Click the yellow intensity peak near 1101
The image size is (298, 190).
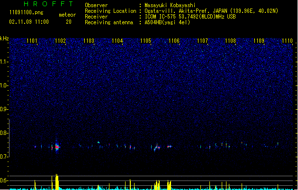pos(35,185)
